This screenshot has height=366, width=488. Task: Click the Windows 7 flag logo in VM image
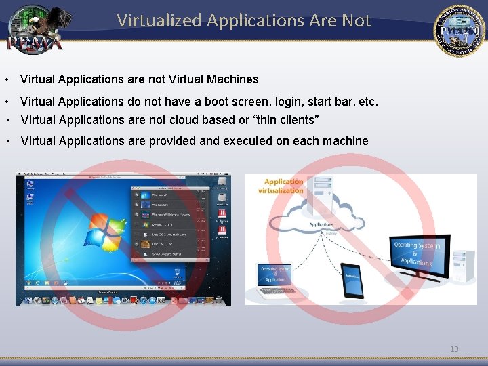[x=104, y=232]
